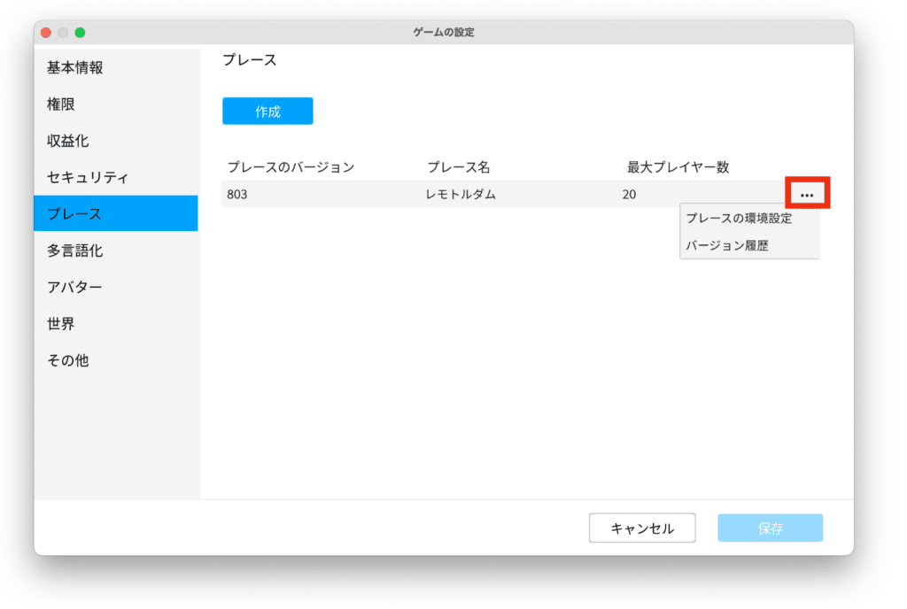907x609 pixels.
Task: Click the プレースのバージョン column header
Action: [291, 167]
